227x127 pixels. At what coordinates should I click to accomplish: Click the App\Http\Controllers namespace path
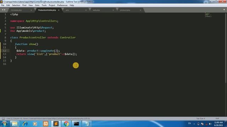click(x=41, y=21)
